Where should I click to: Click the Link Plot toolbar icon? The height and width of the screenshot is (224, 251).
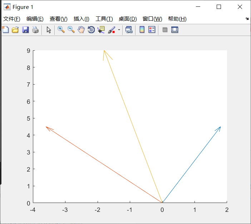(x=129, y=30)
